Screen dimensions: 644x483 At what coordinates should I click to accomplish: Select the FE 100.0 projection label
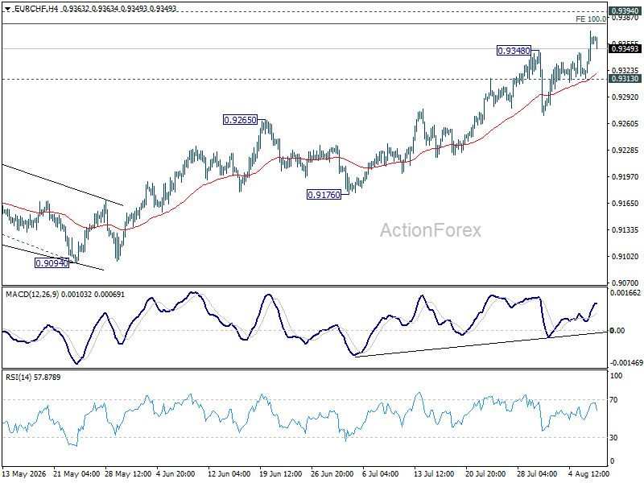point(591,19)
